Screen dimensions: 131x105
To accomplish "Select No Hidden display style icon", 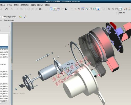I will coord(117,9).
